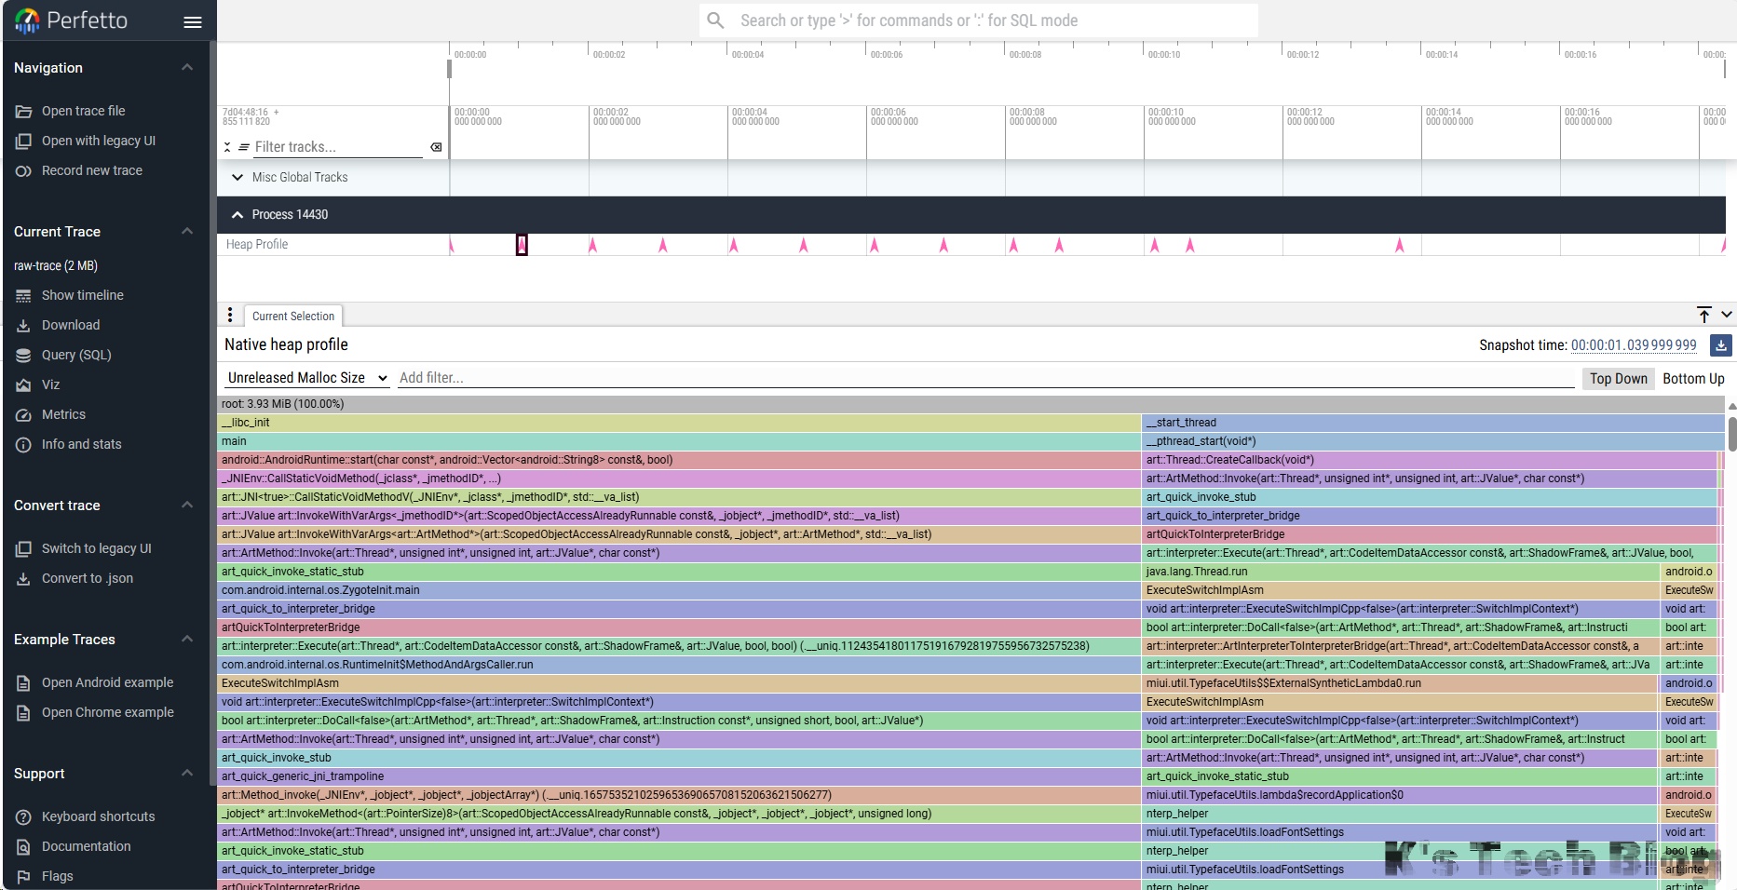Viewport: 1737px width, 890px height.
Task: Expand the Misc Global Tracks group
Action: [237, 178]
